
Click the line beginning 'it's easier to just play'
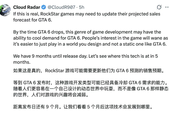point(90,44)
